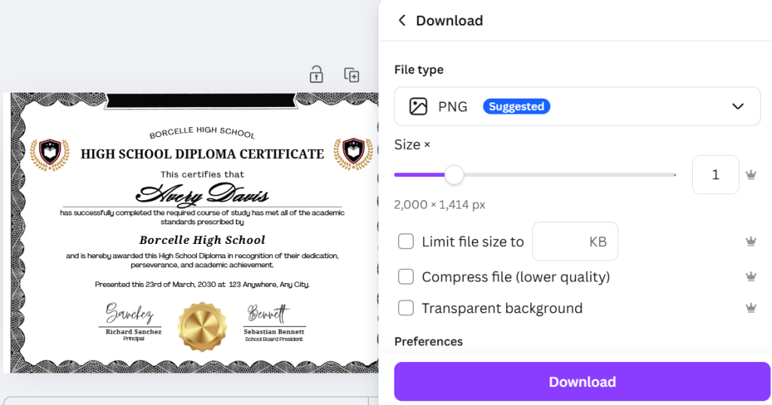Image resolution: width=772 pixels, height=405 pixels.
Task: Click the gold seal on the certificate
Action: click(x=202, y=327)
